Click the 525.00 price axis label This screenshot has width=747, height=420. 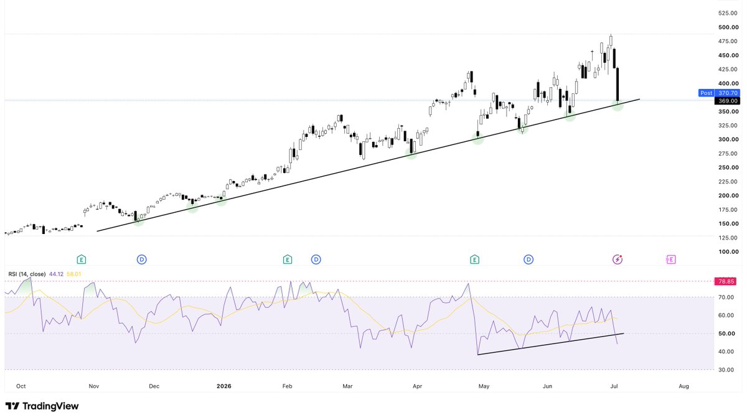(x=728, y=13)
